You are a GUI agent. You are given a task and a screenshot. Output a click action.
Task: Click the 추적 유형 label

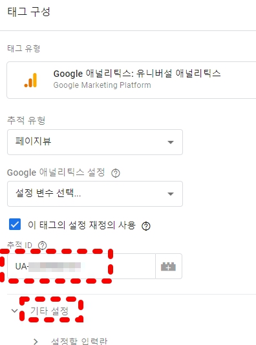pyautogui.click(x=27, y=120)
